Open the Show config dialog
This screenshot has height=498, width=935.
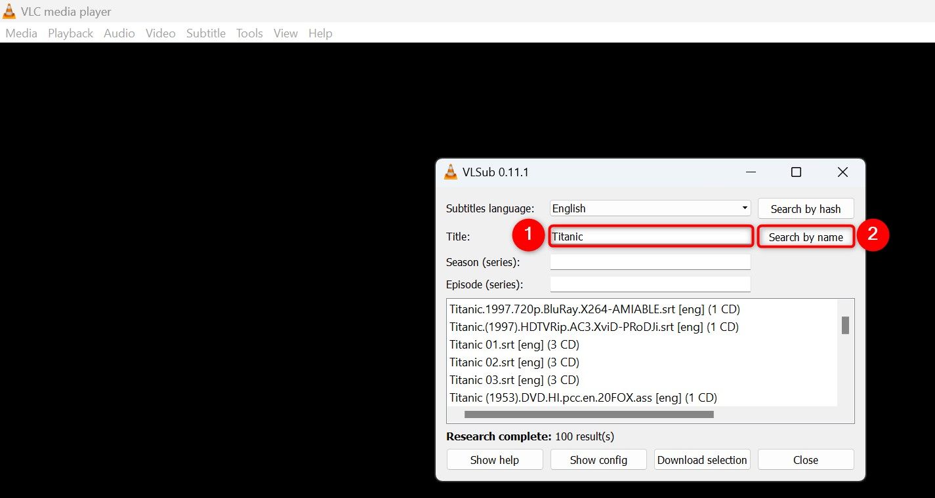(x=598, y=460)
